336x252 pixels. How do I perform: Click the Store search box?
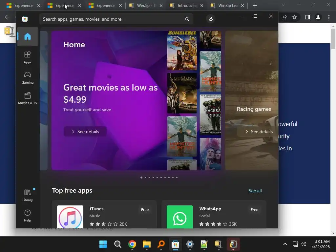tap(116, 19)
